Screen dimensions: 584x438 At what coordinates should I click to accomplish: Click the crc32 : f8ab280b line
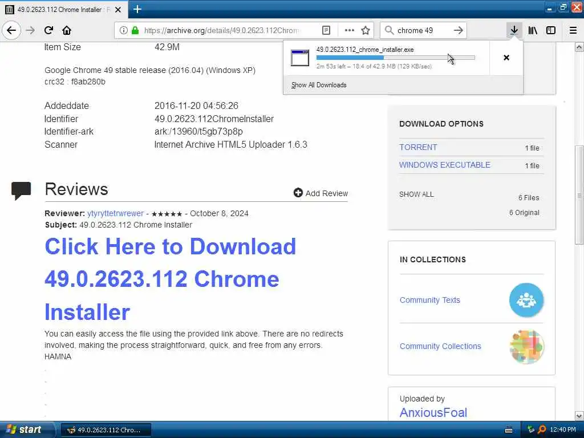(x=75, y=82)
